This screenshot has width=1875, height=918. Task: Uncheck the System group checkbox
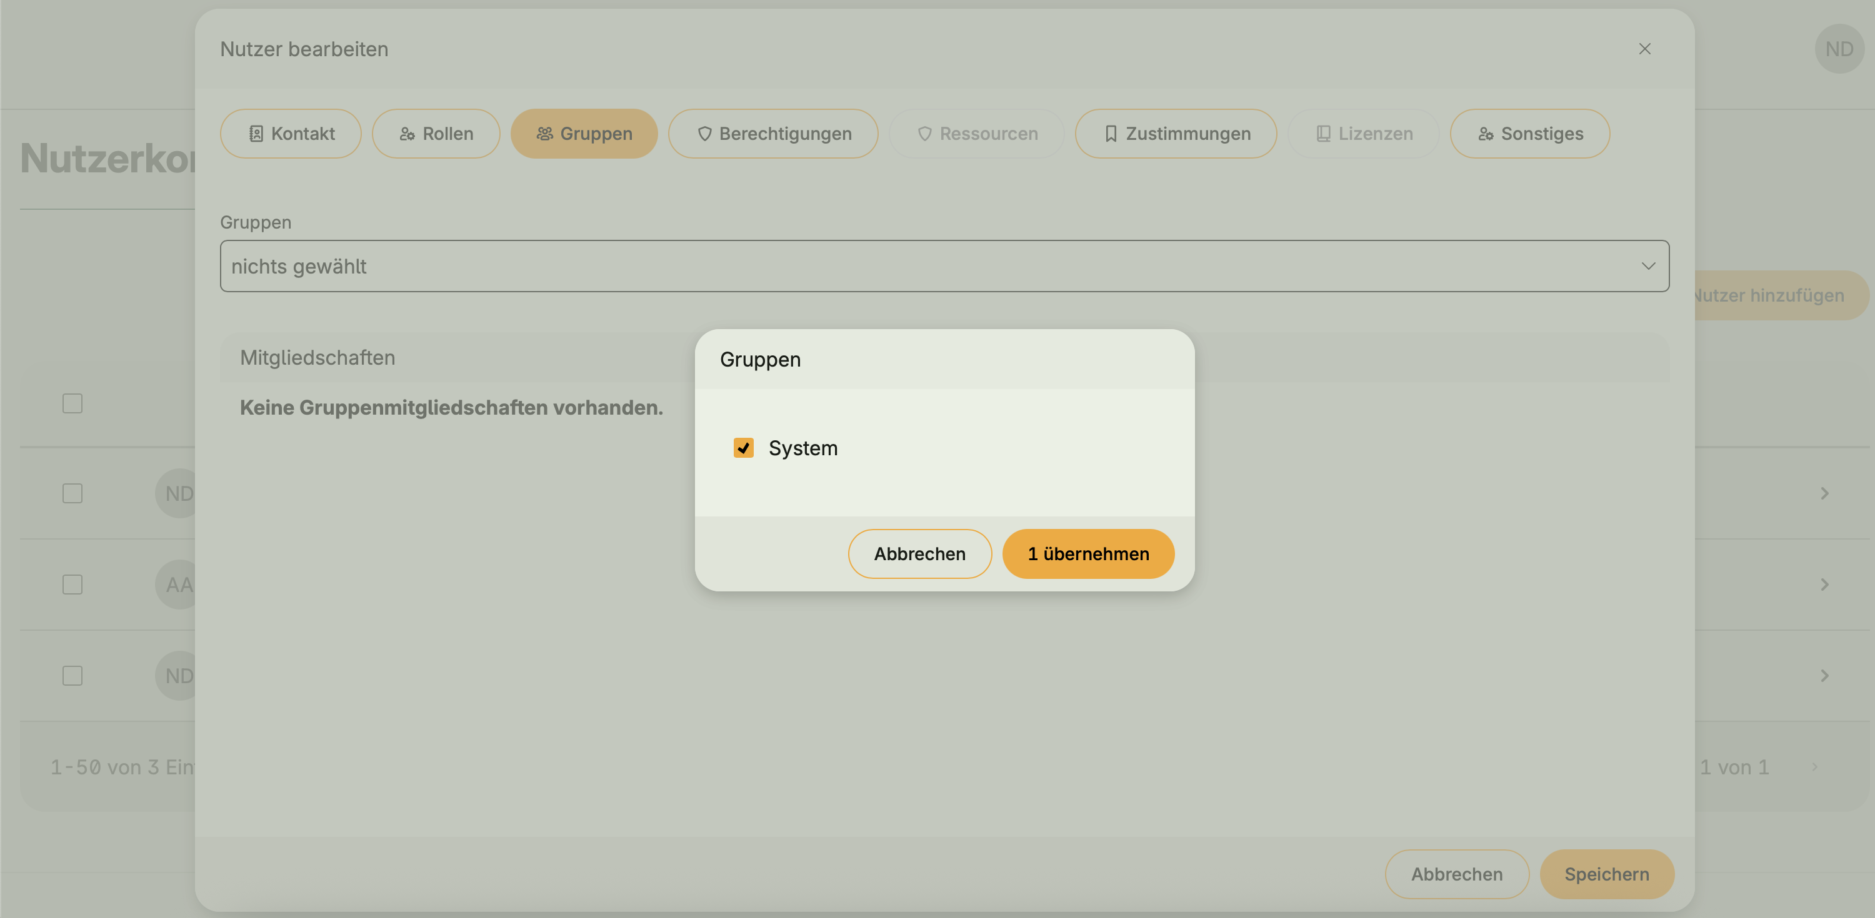pos(743,448)
